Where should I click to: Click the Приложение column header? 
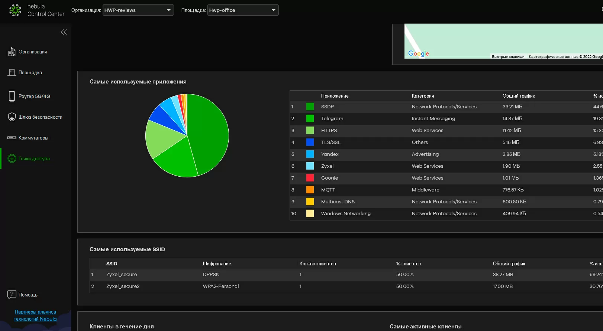pyautogui.click(x=335, y=96)
